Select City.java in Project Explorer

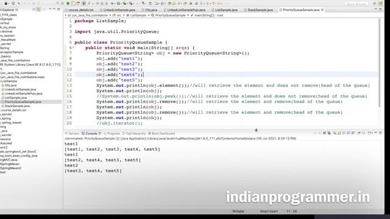tap(10, 85)
